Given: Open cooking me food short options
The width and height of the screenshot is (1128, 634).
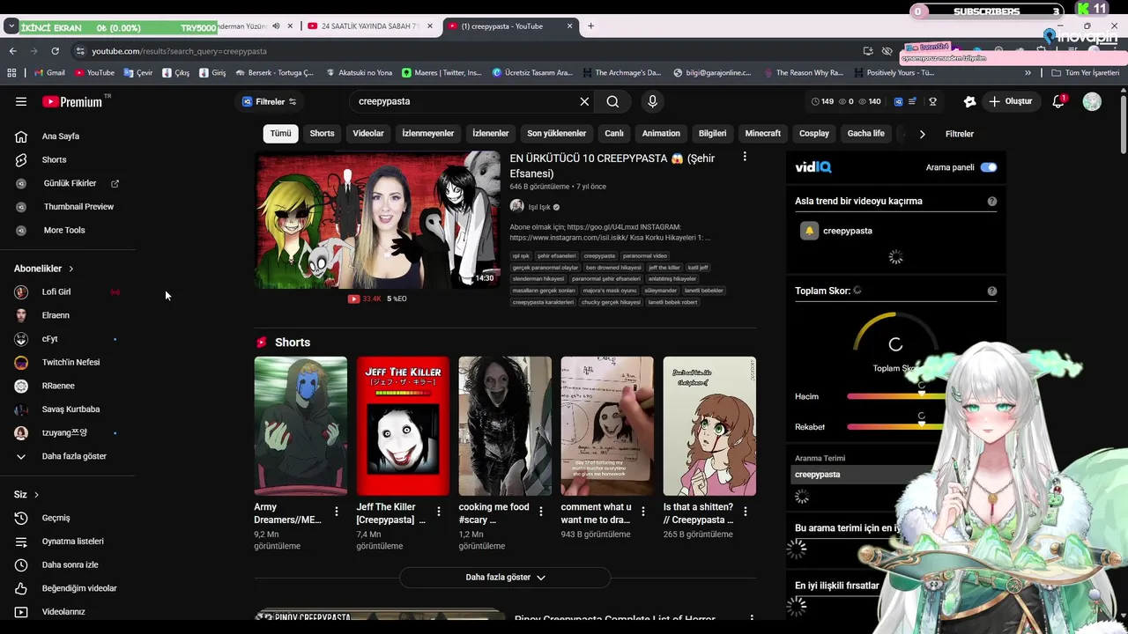Looking at the screenshot, I should 540,512.
